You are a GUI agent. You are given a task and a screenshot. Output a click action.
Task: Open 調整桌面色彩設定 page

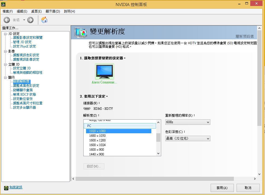click(26, 86)
